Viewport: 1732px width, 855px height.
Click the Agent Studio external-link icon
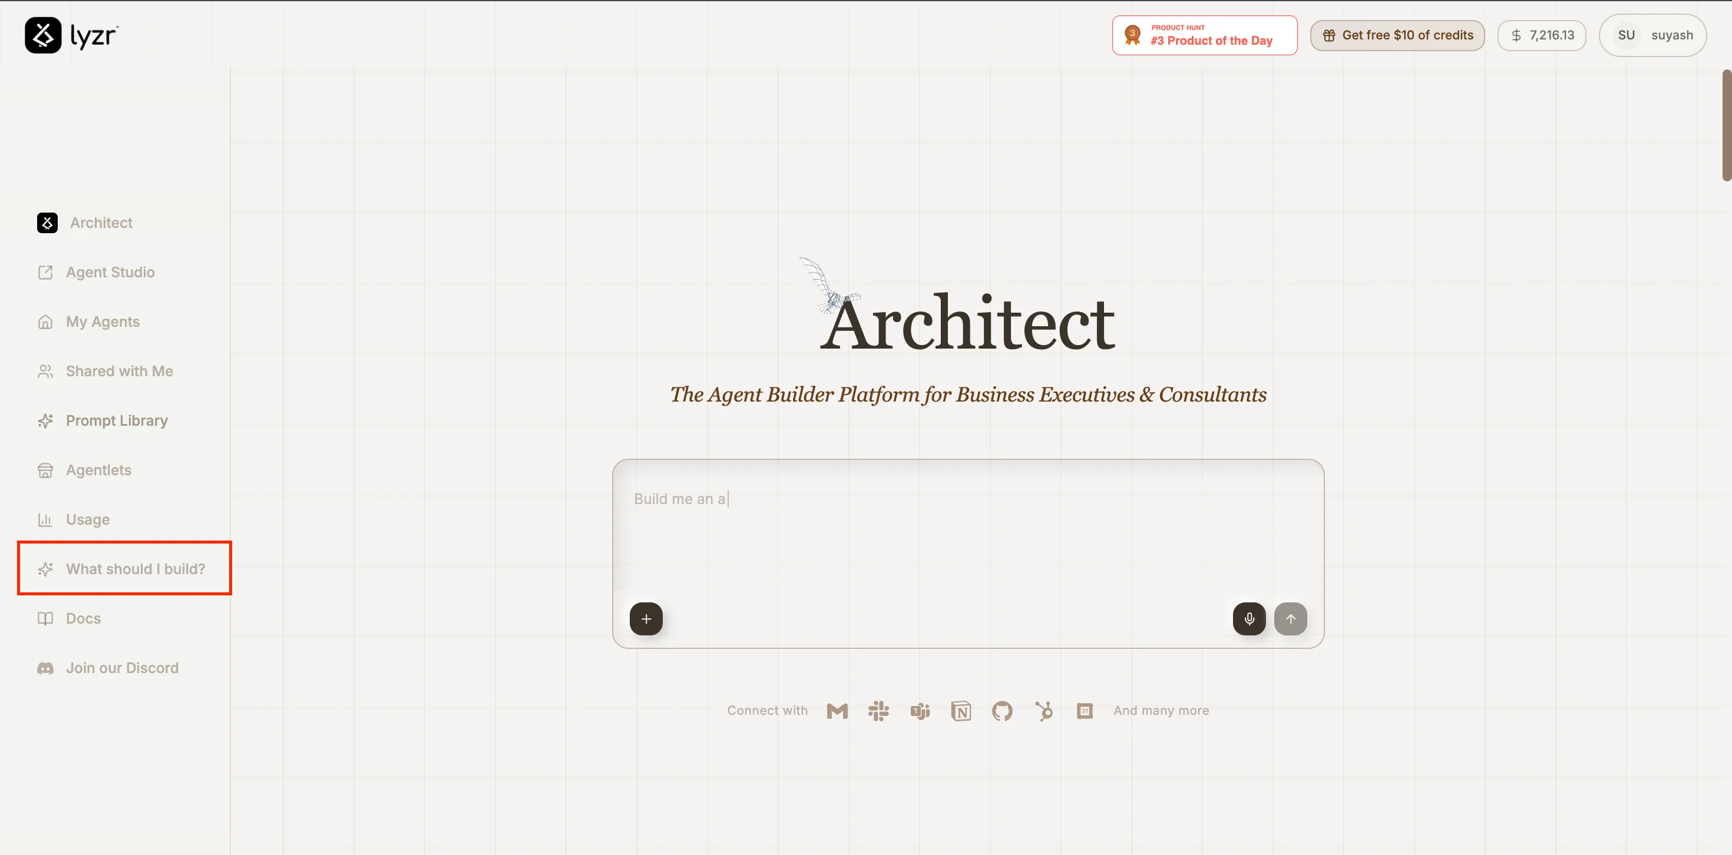click(45, 272)
